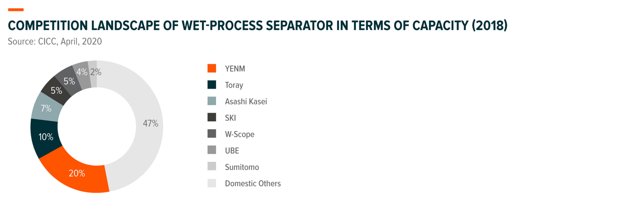Viewport: 644px width, 208px height.
Task: Click the W-Scope legend color square
Action: 211,134
